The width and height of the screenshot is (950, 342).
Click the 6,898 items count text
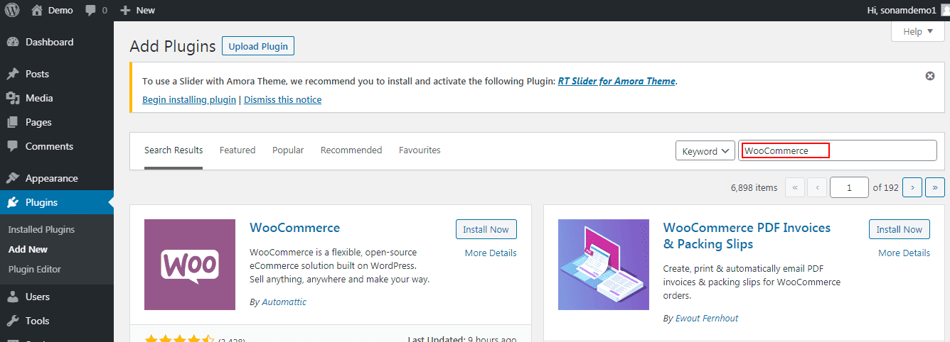[x=754, y=187]
